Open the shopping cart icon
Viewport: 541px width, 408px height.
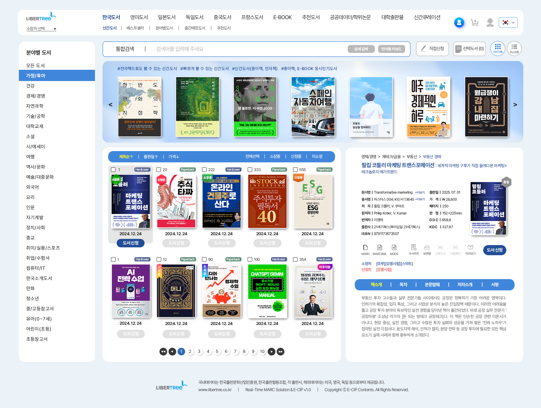point(475,22)
